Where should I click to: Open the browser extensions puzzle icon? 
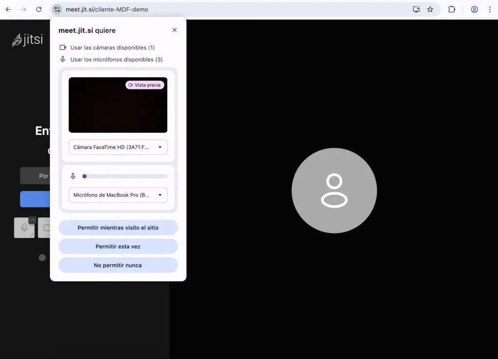point(452,10)
